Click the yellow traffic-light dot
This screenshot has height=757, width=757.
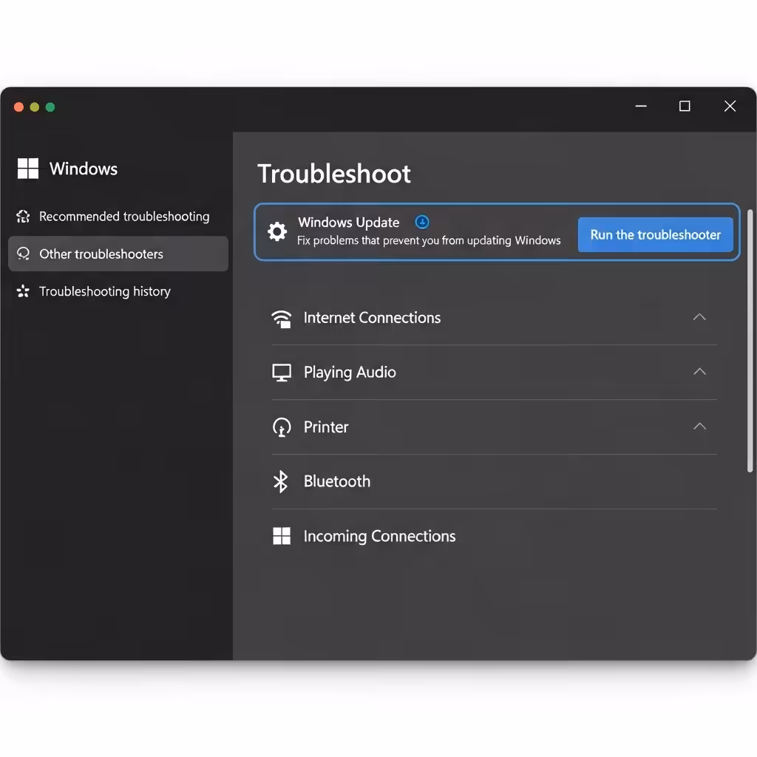[x=34, y=106]
